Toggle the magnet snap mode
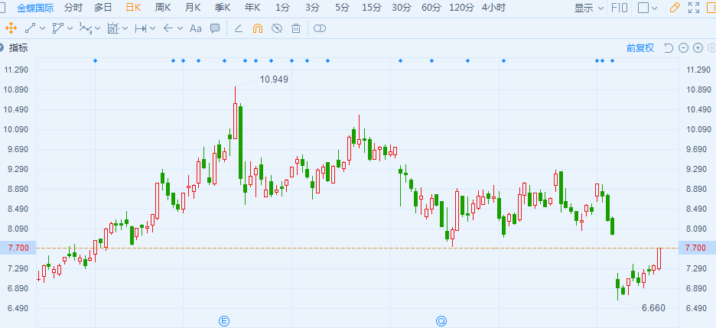This screenshot has height=328, width=716. click(258, 28)
